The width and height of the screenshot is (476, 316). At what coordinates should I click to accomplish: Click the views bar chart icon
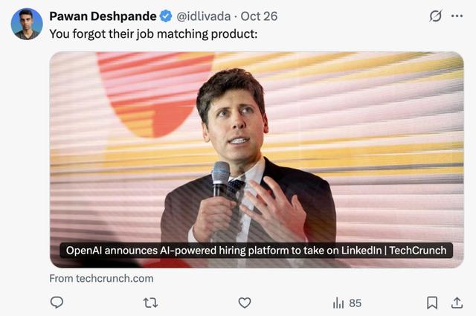pos(338,303)
